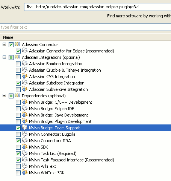Check Mylyn Bridge: Eclipse IDE checkbox
The image size is (171, 181).
point(18,109)
